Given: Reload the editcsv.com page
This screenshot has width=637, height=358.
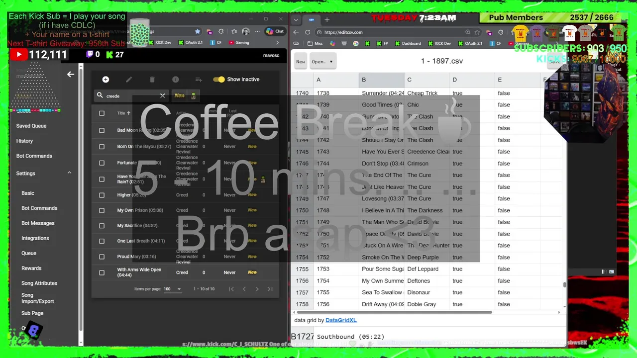Looking at the screenshot, I should [309, 32].
